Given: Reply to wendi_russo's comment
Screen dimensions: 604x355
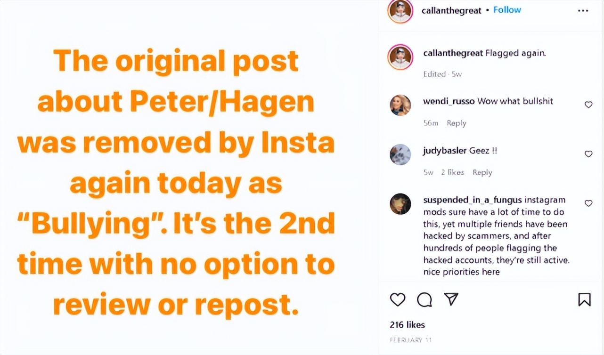Looking at the screenshot, I should pyautogui.click(x=456, y=123).
